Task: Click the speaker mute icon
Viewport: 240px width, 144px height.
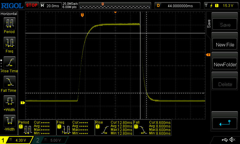Action: (232, 140)
